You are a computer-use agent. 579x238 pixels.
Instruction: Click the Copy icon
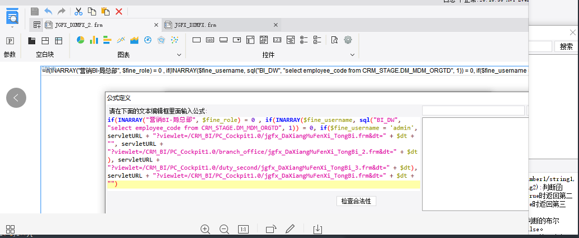tap(92, 11)
